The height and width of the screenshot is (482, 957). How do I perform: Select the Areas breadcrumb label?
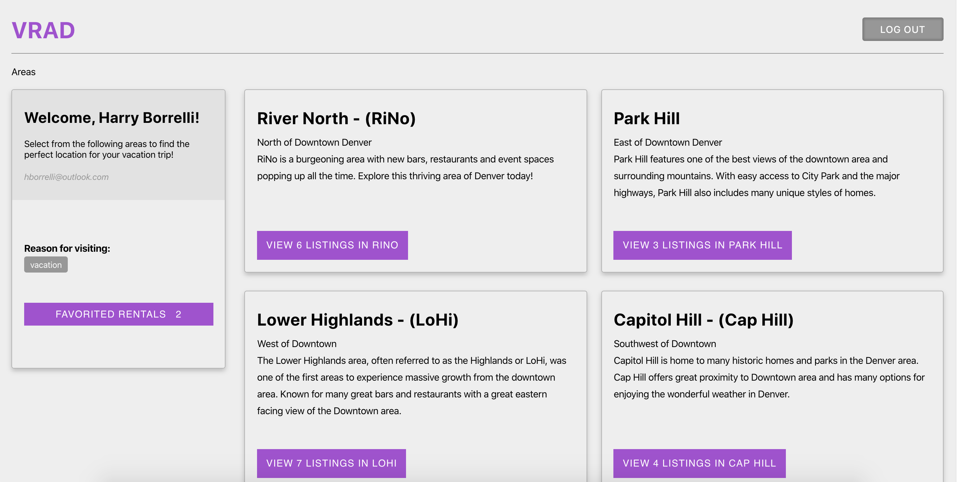coord(23,72)
